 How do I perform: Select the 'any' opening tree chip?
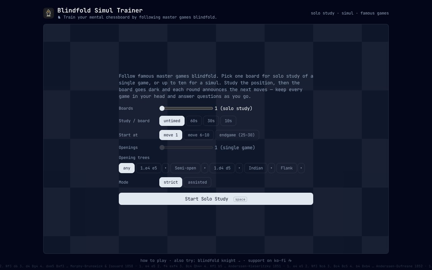click(127, 168)
